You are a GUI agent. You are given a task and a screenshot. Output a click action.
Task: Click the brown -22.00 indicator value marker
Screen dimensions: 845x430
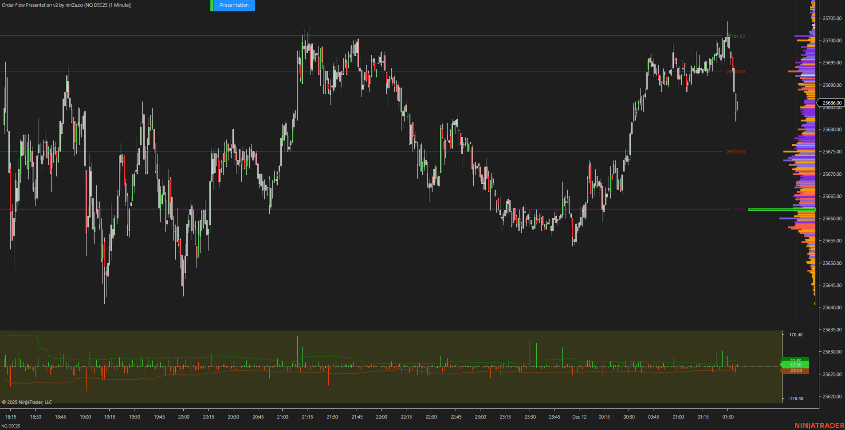tap(796, 371)
